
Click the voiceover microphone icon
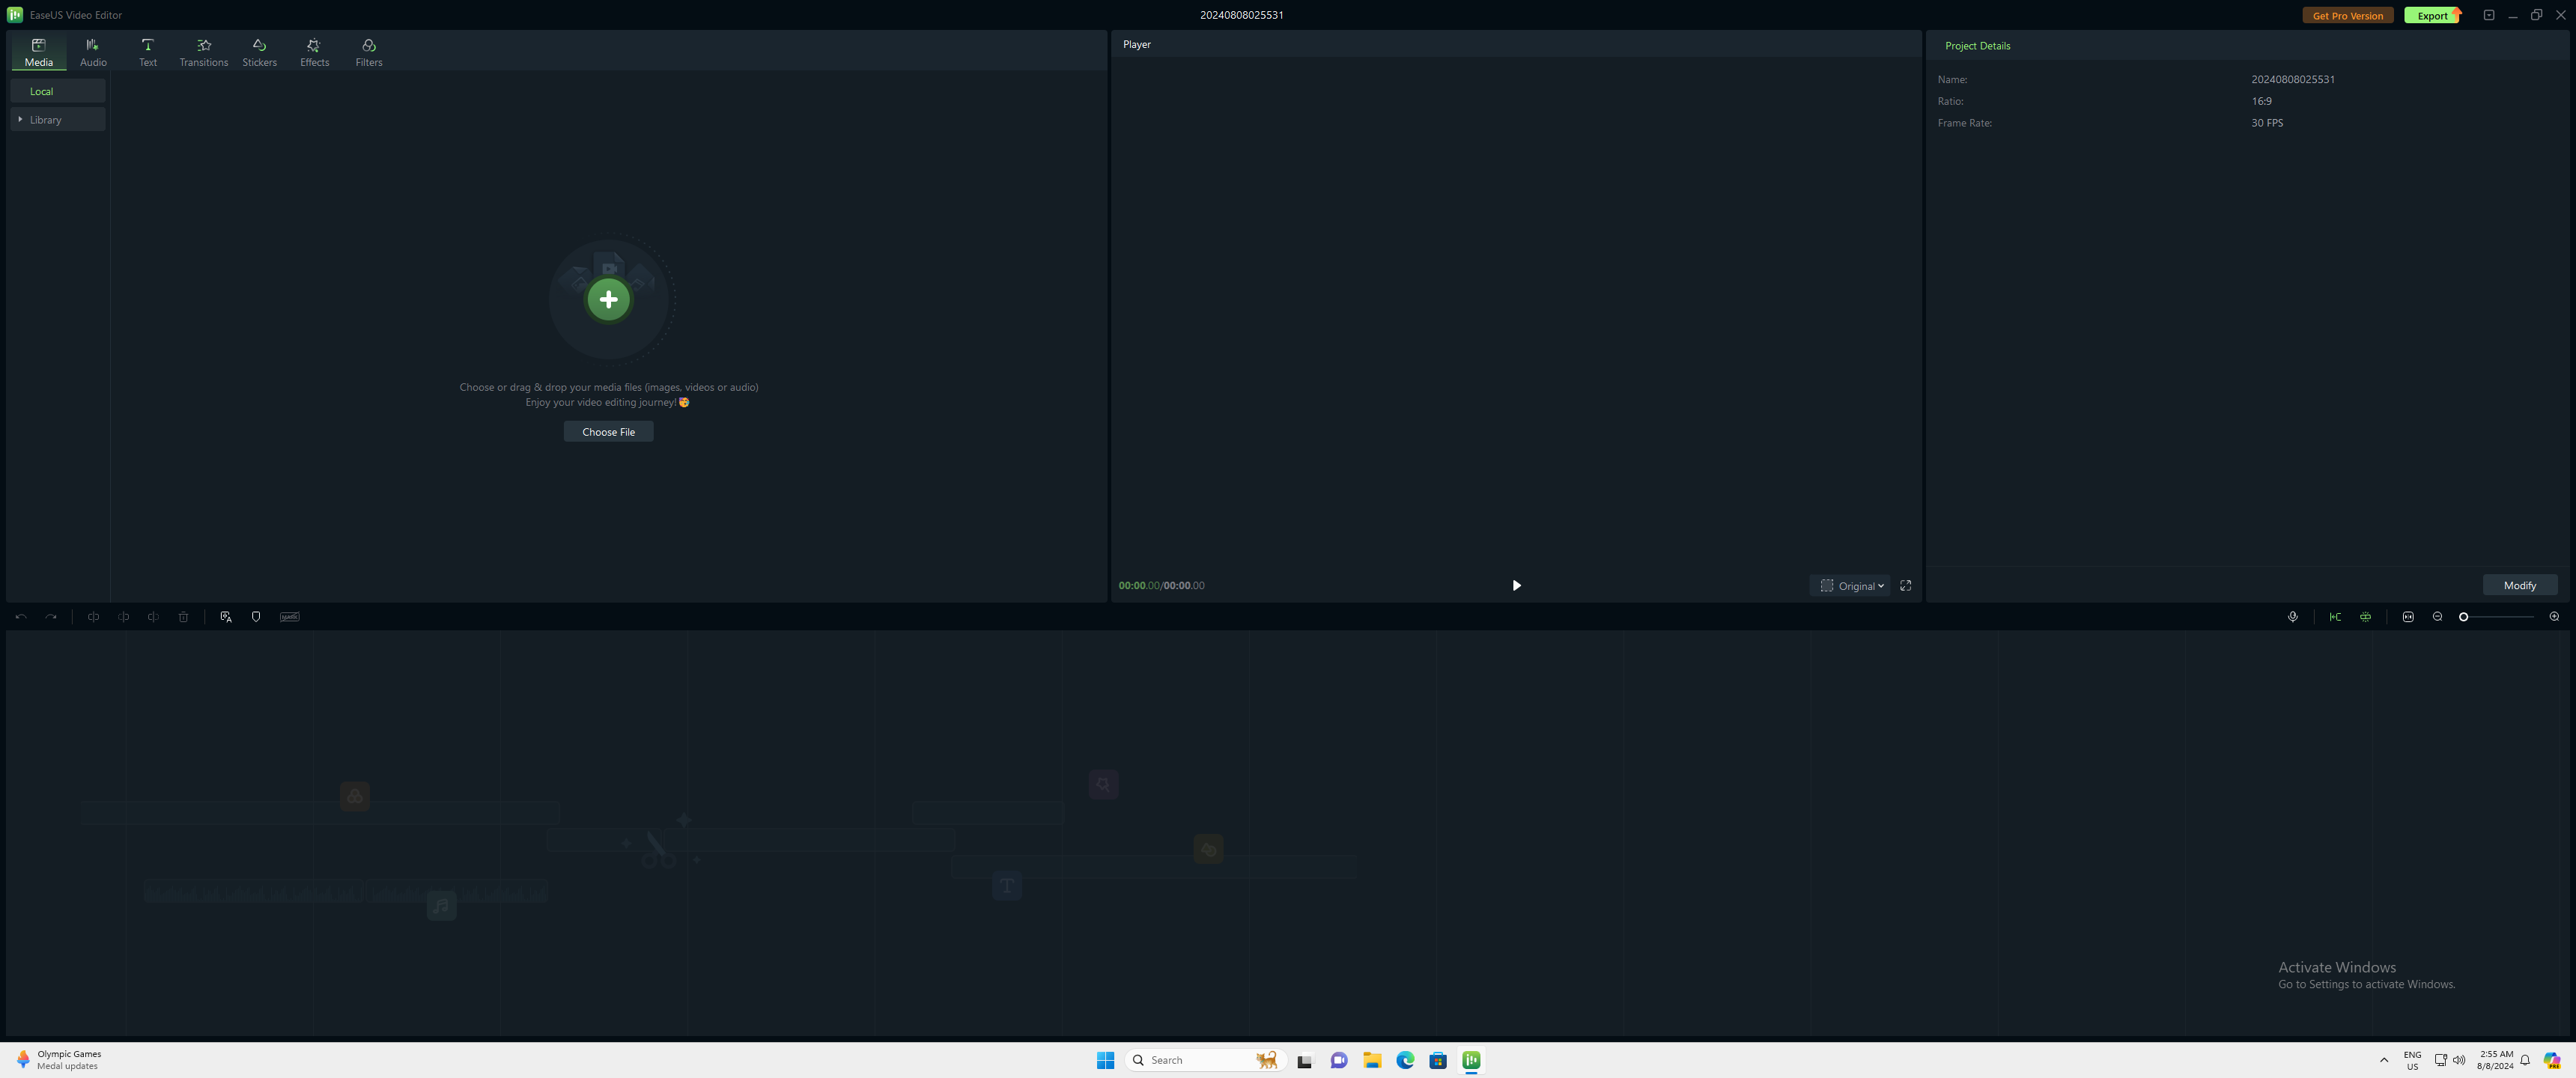2293,617
